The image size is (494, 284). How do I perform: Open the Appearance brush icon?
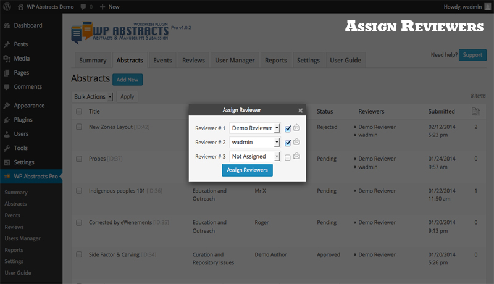(7, 106)
